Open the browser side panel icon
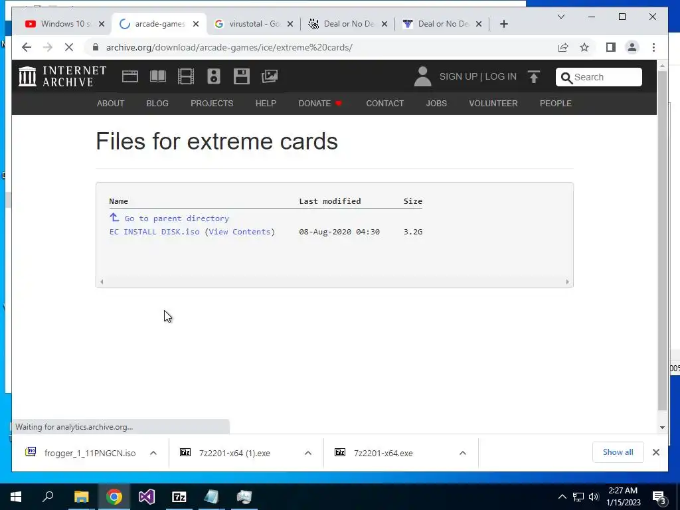The image size is (680, 510). (x=611, y=47)
